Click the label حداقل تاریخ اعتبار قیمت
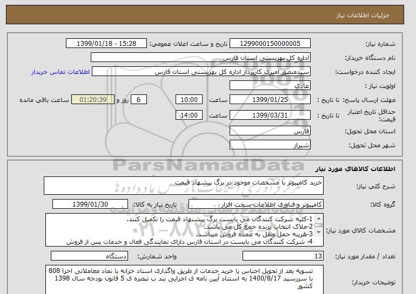This screenshot has height=294, width=416. [x=372, y=115]
